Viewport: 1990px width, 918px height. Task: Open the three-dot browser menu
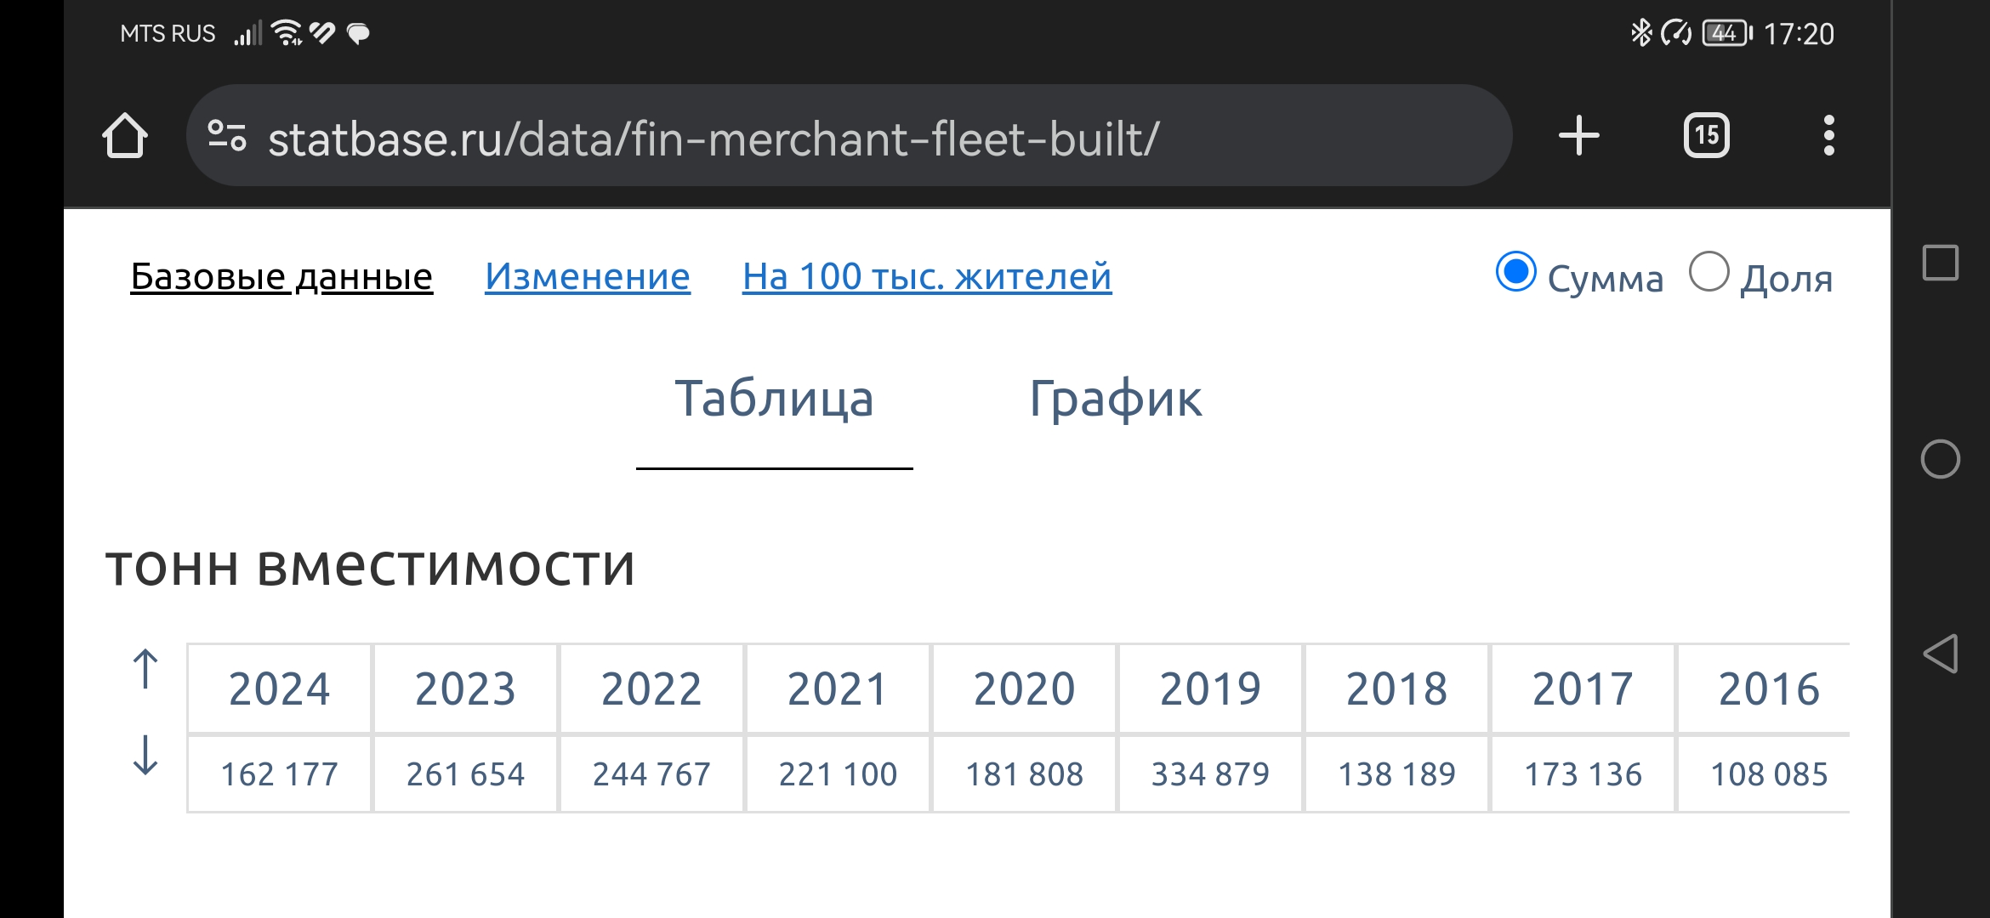coord(1828,136)
